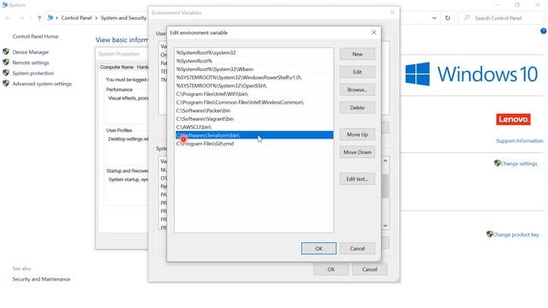Open Advanced system settings link
This screenshot has height=308, width=548.
[x=42, y=84]
